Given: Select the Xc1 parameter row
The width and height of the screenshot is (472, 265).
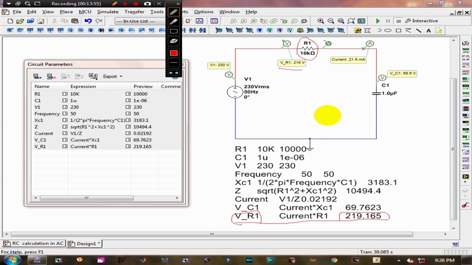Looking at the screenshot, I should point(107,120).
